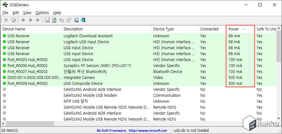Maximize the USBDeview window

coord(260,5)
